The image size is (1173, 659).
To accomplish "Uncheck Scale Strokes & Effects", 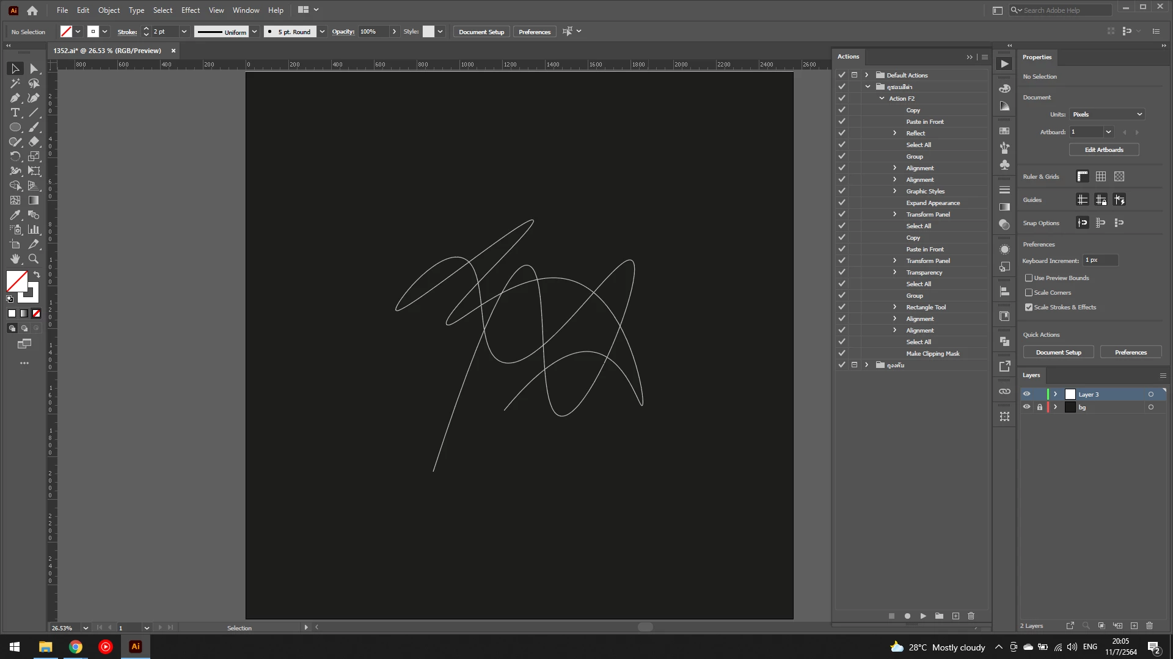I will coord(1029,308).
